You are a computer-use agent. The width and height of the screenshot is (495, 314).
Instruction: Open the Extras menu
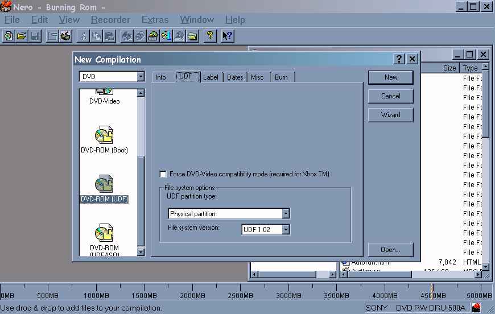pyautogui.click(x=155, y=20)
